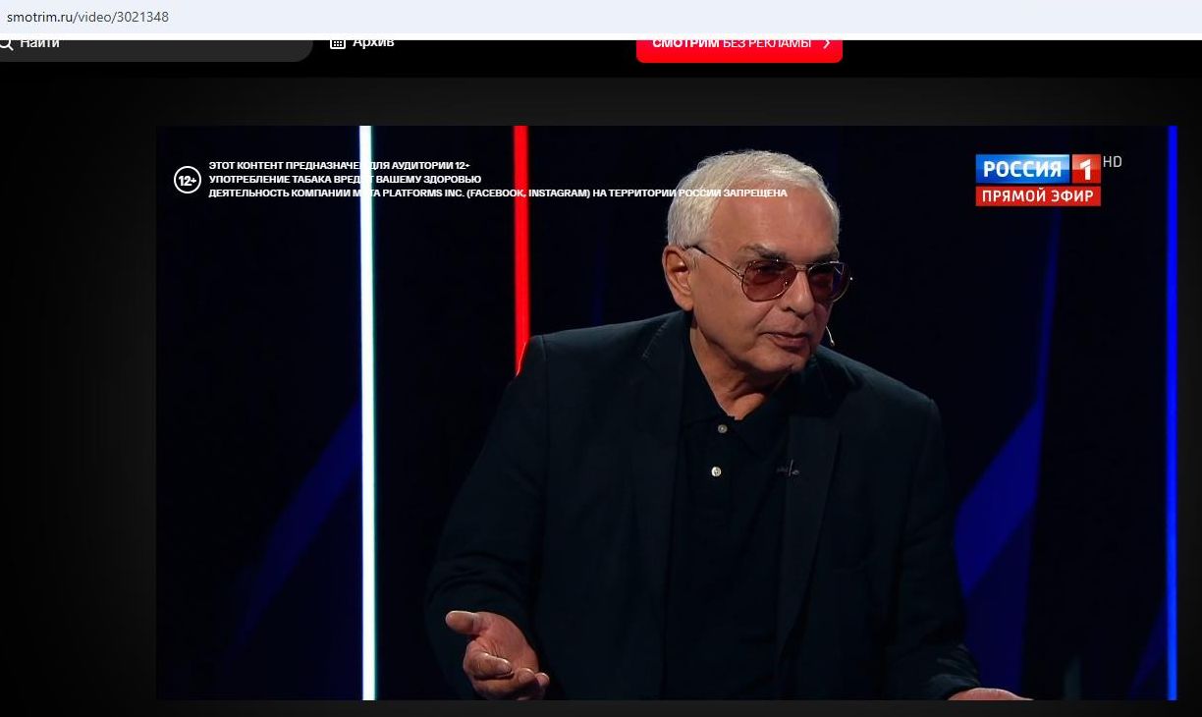Screen dimensions: 1202x717
Task: Click the HD quality label
Action: (1112, 162)
